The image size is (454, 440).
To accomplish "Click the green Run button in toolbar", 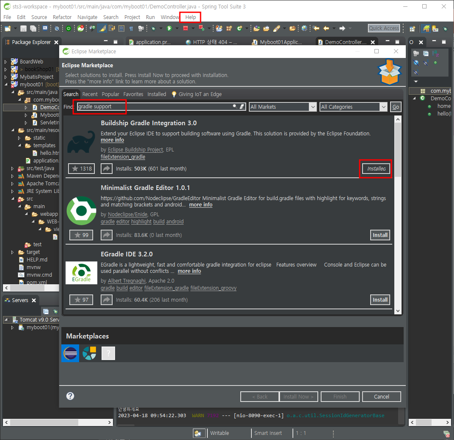I will [169, 28].
